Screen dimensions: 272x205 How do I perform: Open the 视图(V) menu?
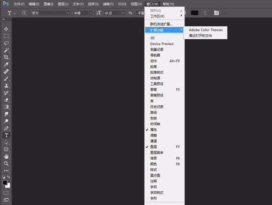pos(137,4)
